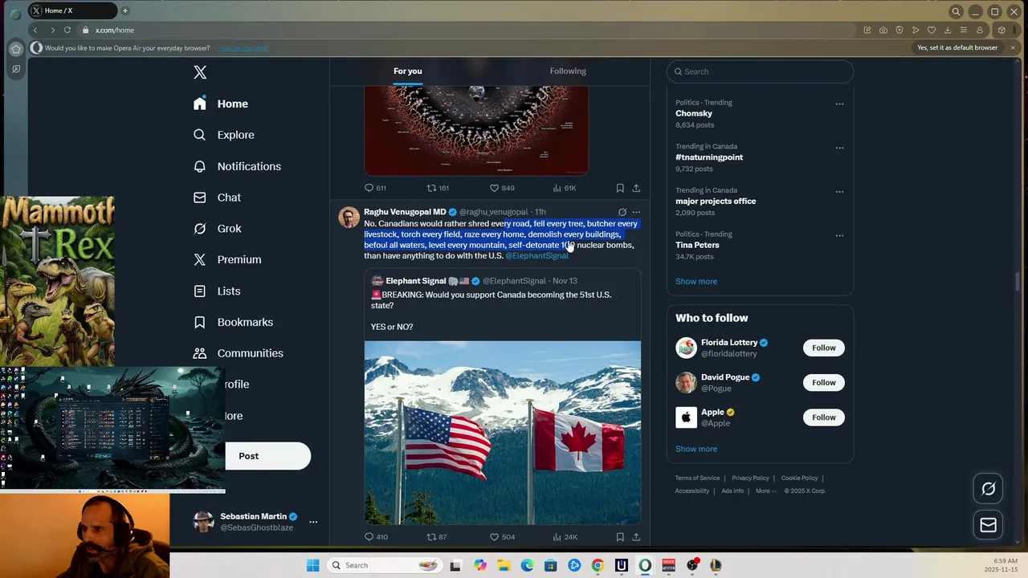Follow Apple
Image resolution: width=1028 pixels, height=578 pixels.
[x=823, y=417]
